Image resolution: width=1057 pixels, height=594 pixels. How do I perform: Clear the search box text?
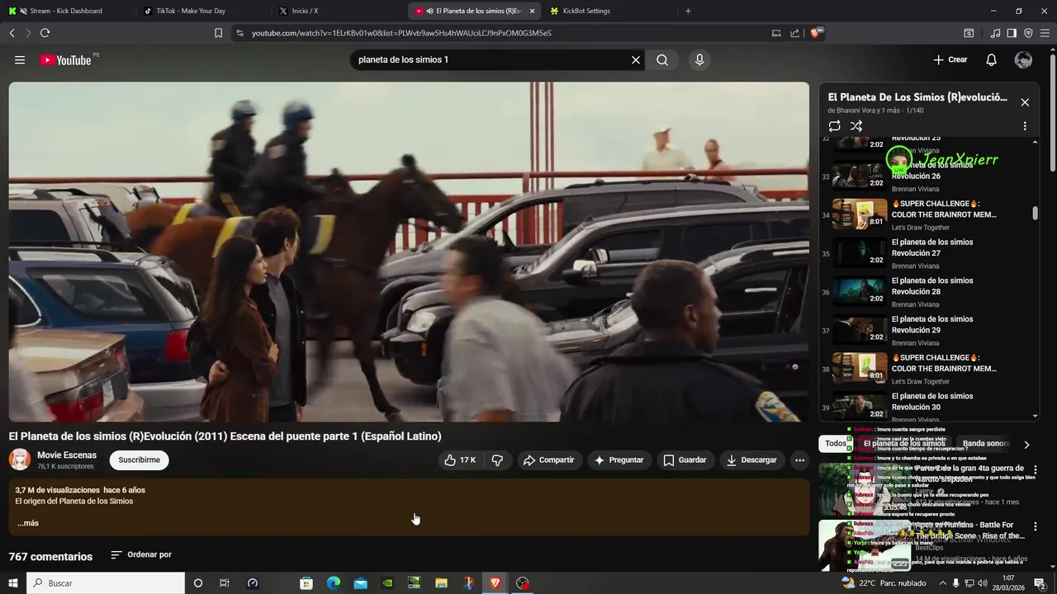pyautogui.click(x=636, y=60)
